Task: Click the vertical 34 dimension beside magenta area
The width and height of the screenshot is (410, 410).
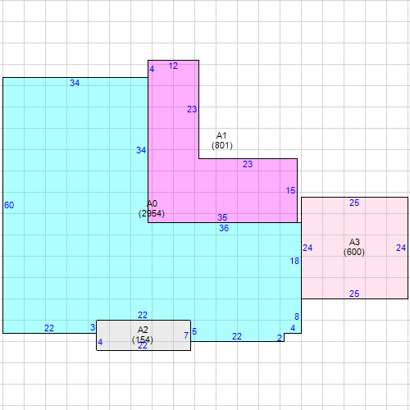Action: tap(141, 150)
